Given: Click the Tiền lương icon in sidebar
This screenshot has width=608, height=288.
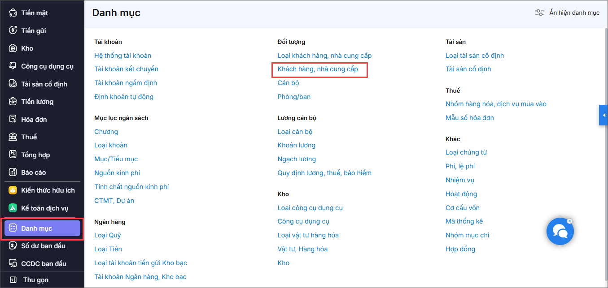Looking at the screenshot, I should pyautogui.click(x=13, y=102).
